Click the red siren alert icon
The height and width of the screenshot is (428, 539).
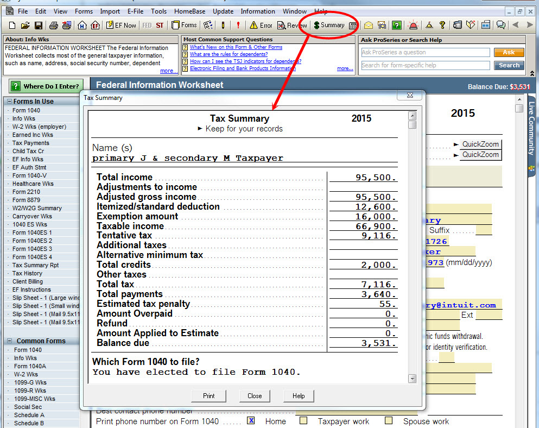(413, 25)
